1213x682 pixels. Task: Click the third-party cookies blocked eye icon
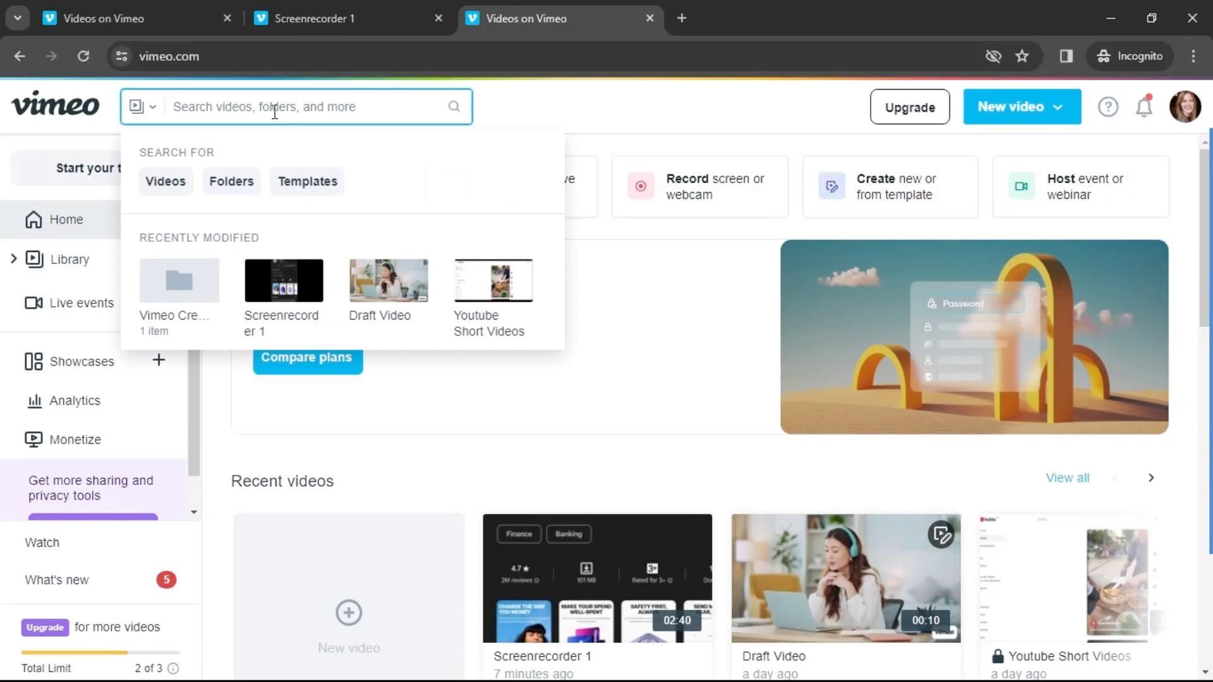tap(993, 56)
